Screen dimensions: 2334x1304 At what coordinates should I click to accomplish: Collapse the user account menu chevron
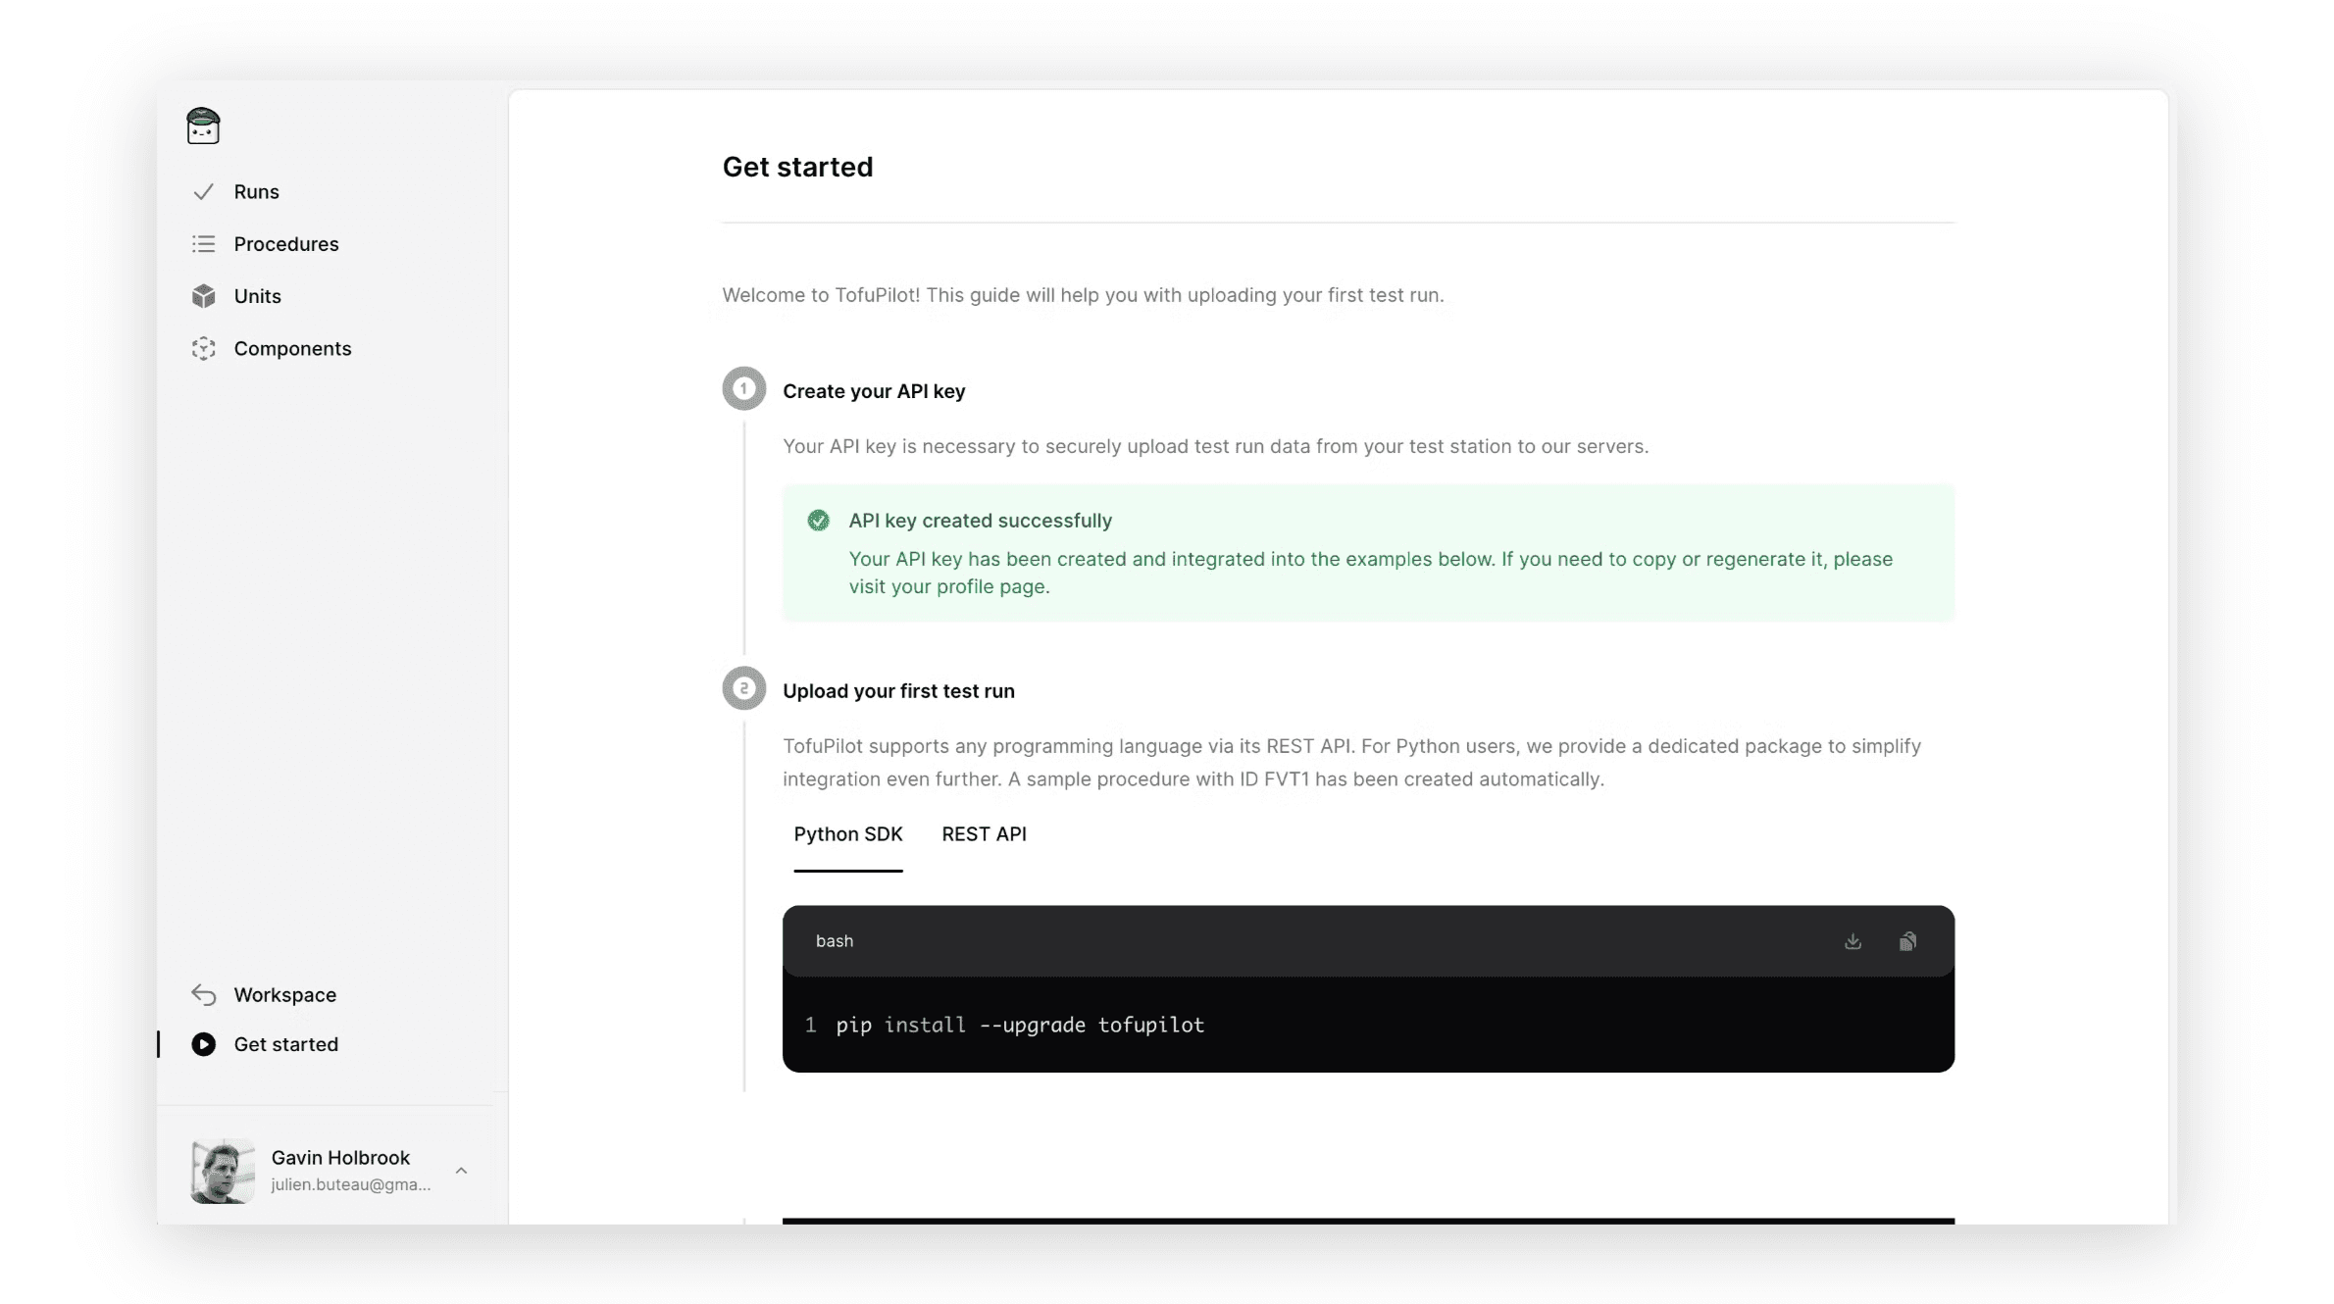point(460,1171)
